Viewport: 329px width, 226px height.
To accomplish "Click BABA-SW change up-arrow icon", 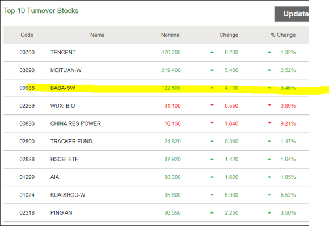I will (212, 88).
